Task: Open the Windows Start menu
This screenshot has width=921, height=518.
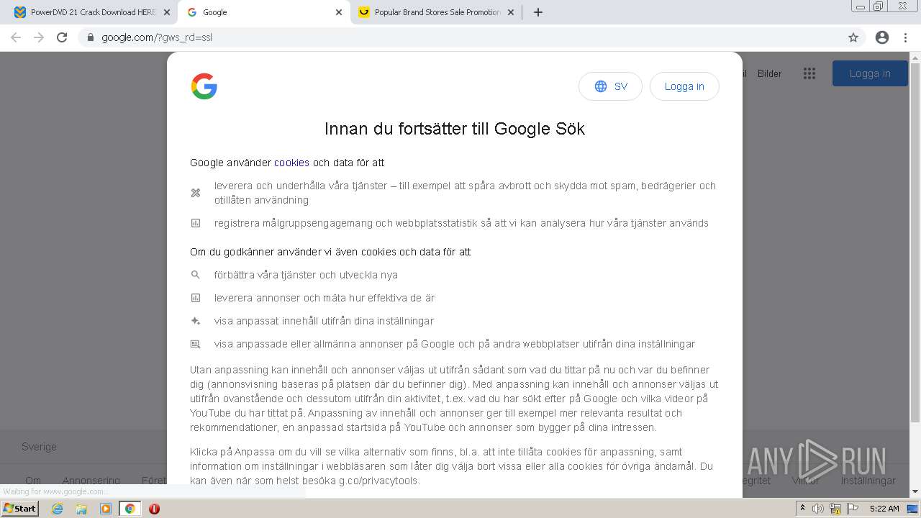Action: click(x=20, y=509)
